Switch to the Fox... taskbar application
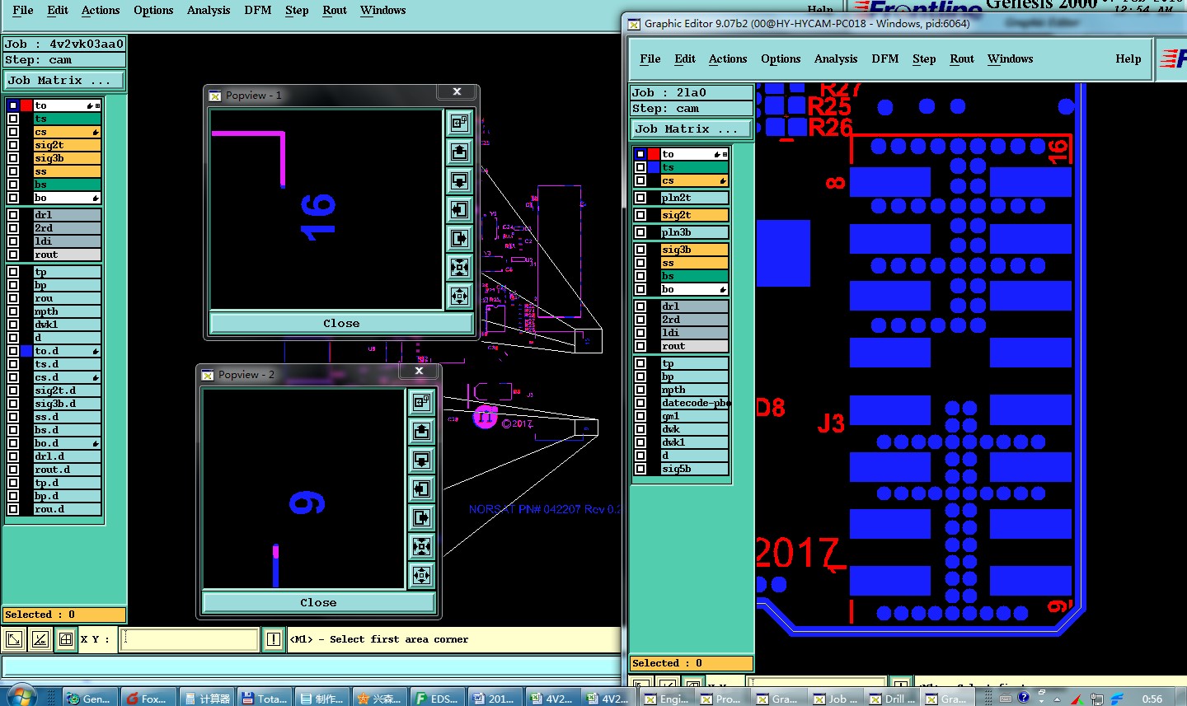This screenshot has height=706, width=1187. pos(147,698)
